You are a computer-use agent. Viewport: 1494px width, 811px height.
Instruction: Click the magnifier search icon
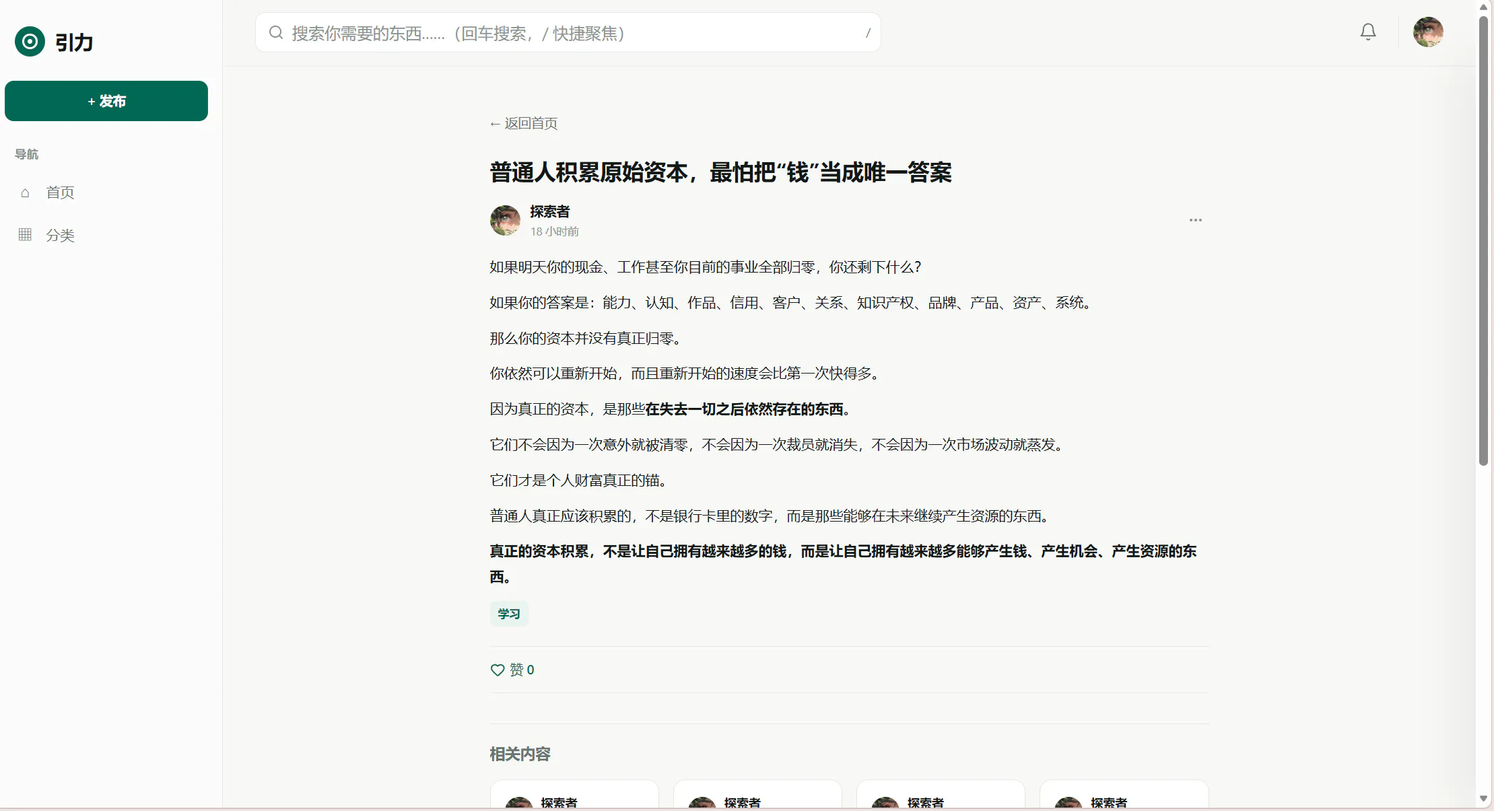[275, 32]
